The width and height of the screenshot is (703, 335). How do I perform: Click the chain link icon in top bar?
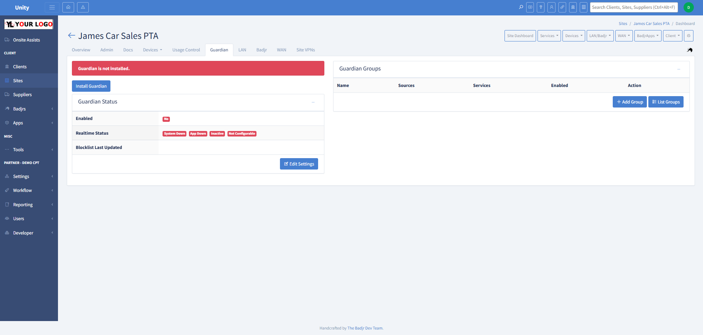coord(562,7)
